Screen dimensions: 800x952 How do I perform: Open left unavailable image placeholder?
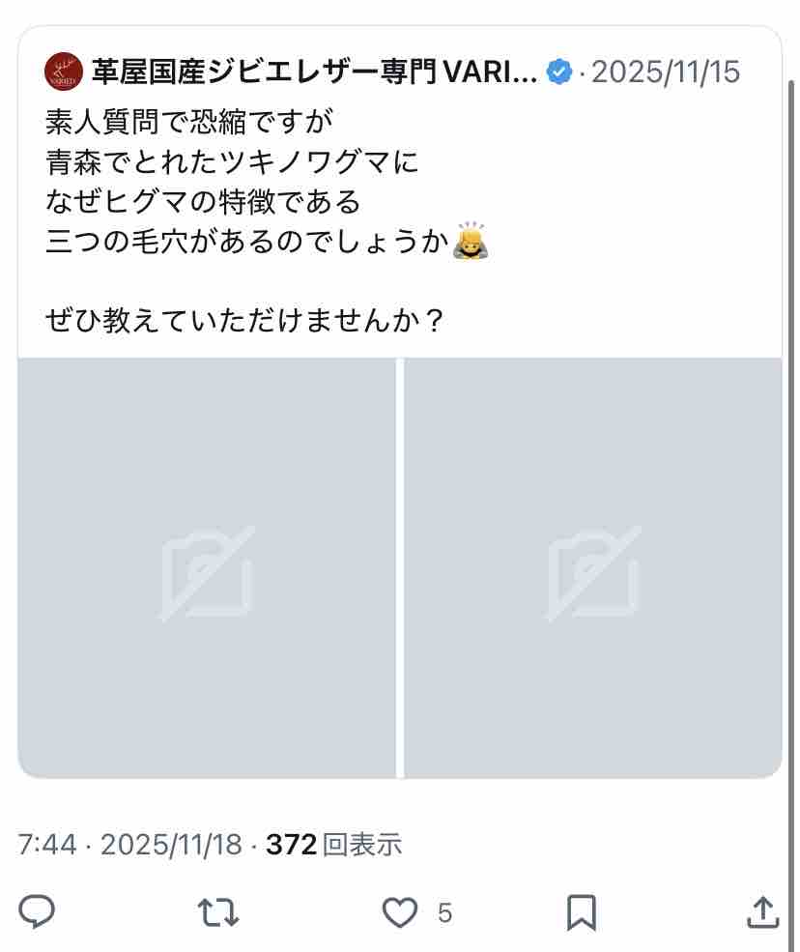(207, 567)
